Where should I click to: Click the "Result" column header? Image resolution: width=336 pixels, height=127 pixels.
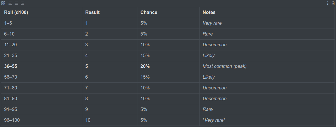point(92,13)
